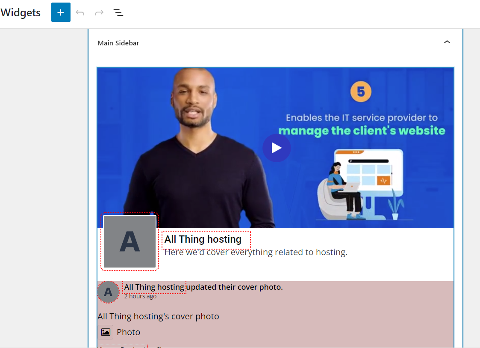The height and width of the screenshot is (348, 480).
Task: Click the page description about hosting
Action: (x=256, y=252)
